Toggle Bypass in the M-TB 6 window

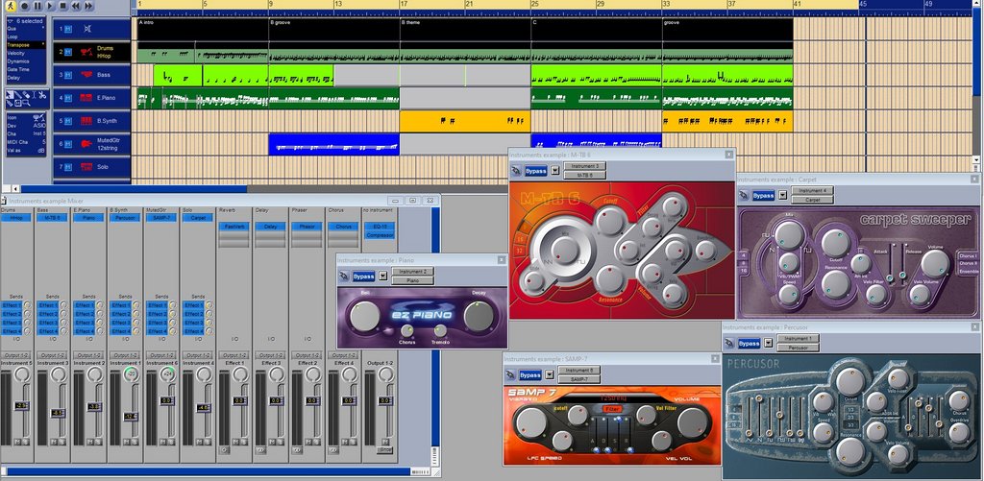(x=536, y=171)
